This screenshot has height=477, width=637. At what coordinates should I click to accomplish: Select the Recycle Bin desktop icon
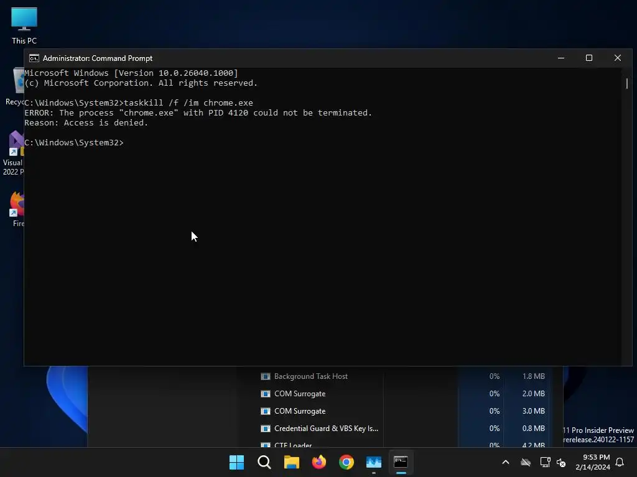pos(15,86)
